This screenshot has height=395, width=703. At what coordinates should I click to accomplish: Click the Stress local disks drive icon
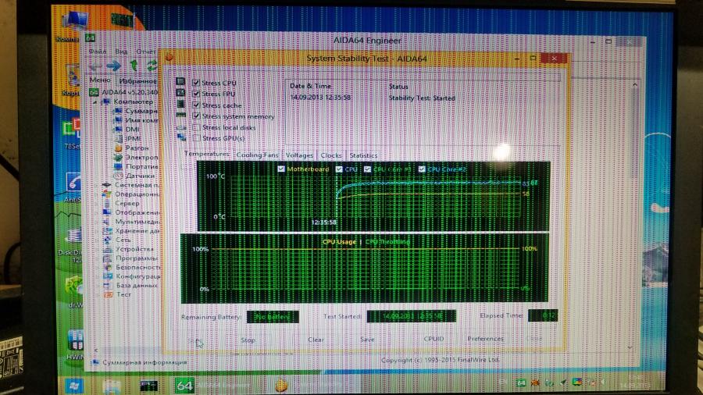click(x=181, y=127)
